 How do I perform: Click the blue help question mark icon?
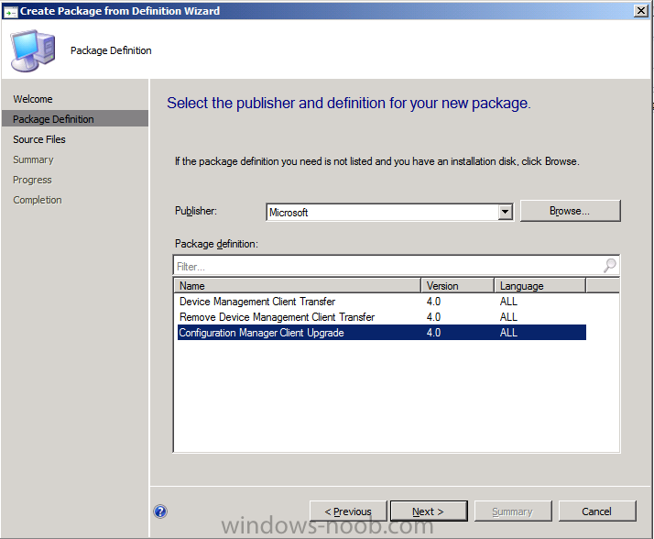(160, 511)
